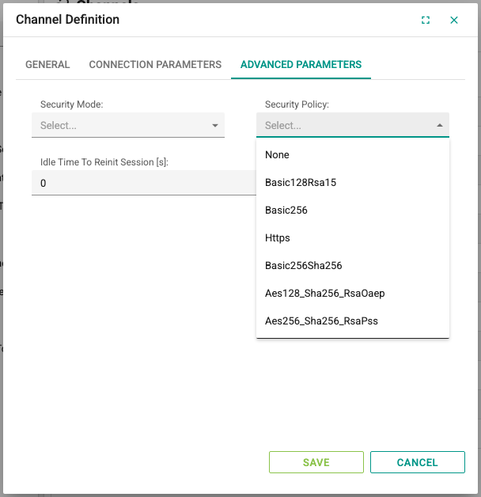Collapse the Security Policy dropdown
The image size is (481, 497).
click(x=353, y=125)
